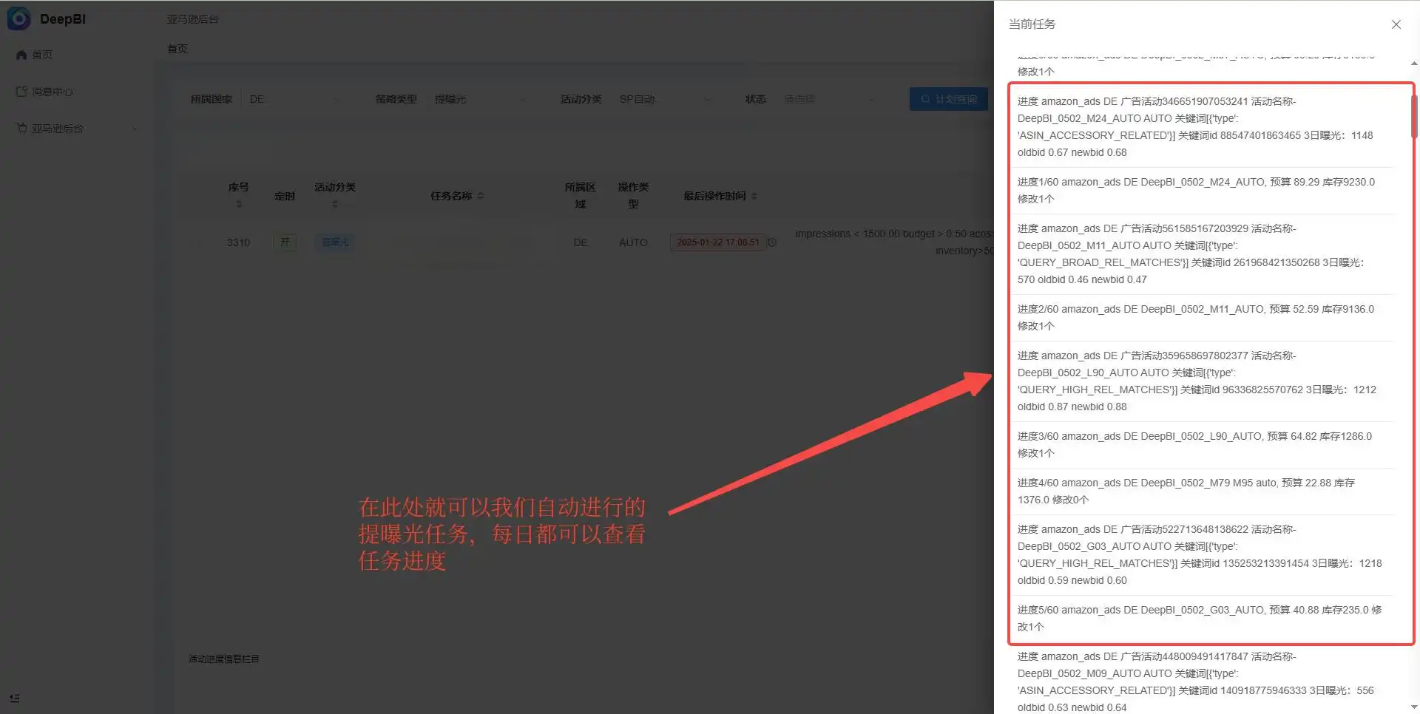The image size is (1420, 714).
Task: Open the 活动分类 dropdown showing SP自动
Action: click(664, 99)
